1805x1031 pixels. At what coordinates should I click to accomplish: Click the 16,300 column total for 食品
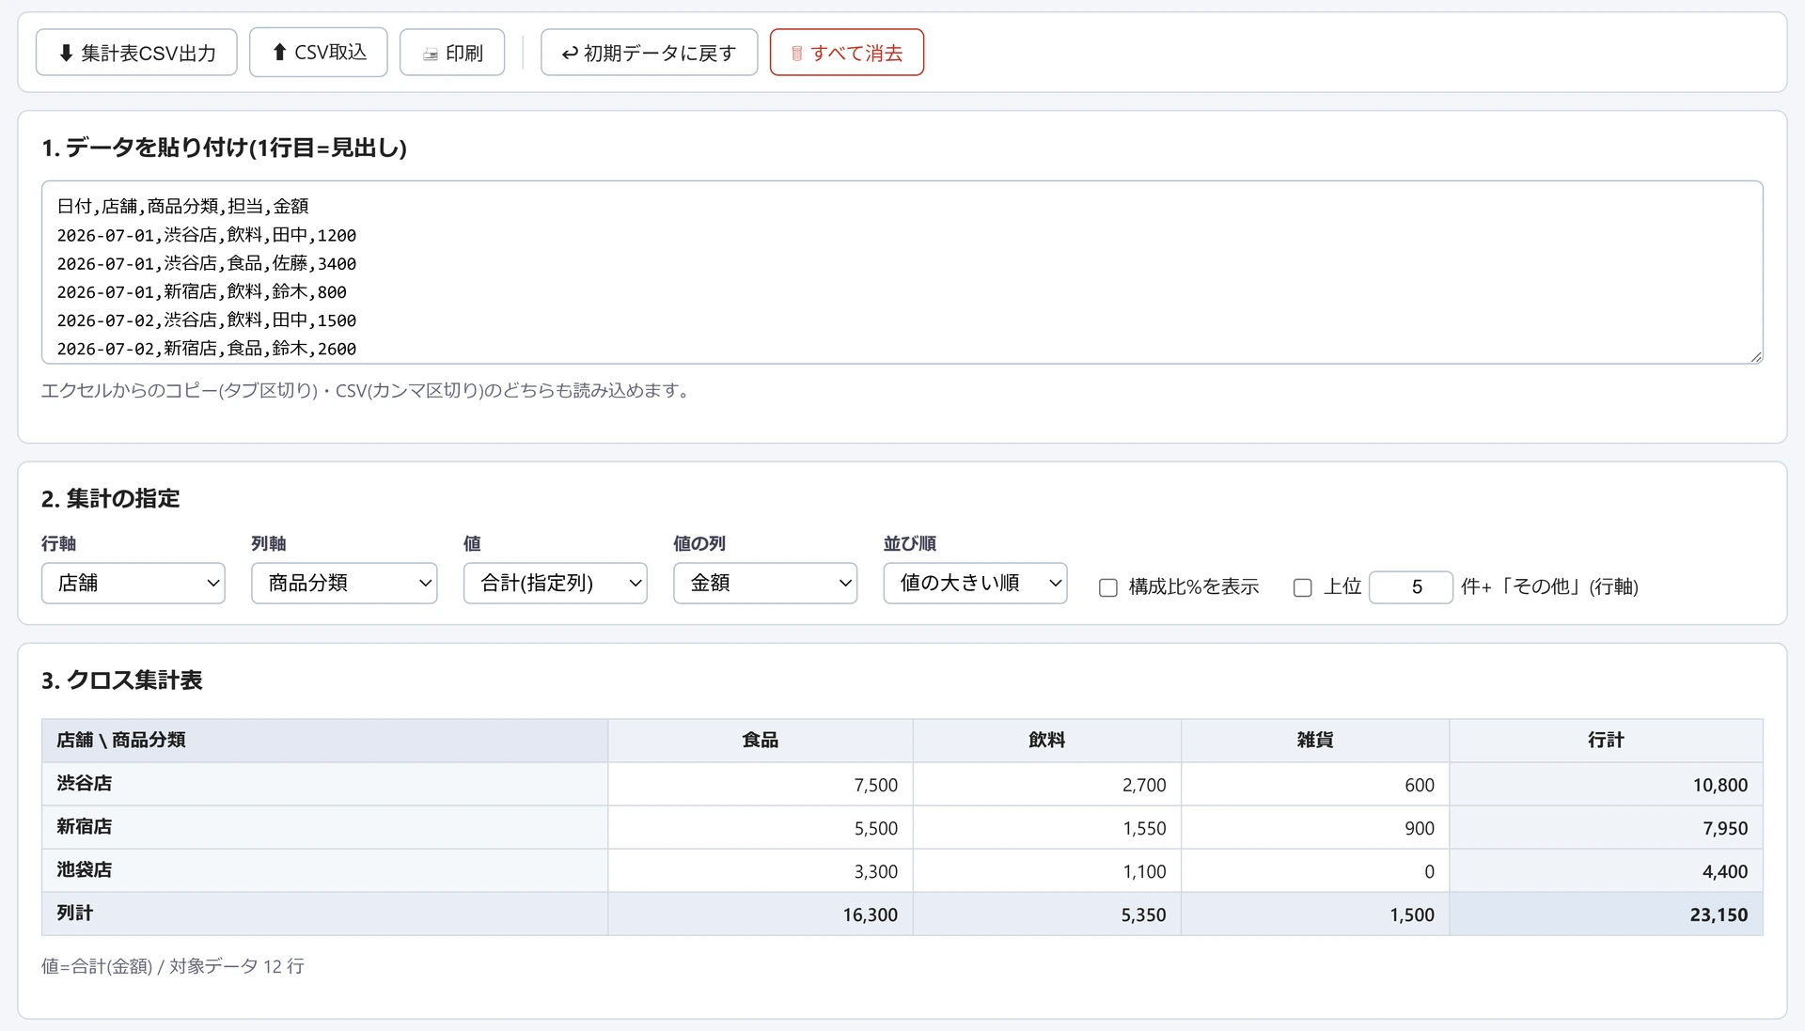pyautogui.click(x=761, y=914)
